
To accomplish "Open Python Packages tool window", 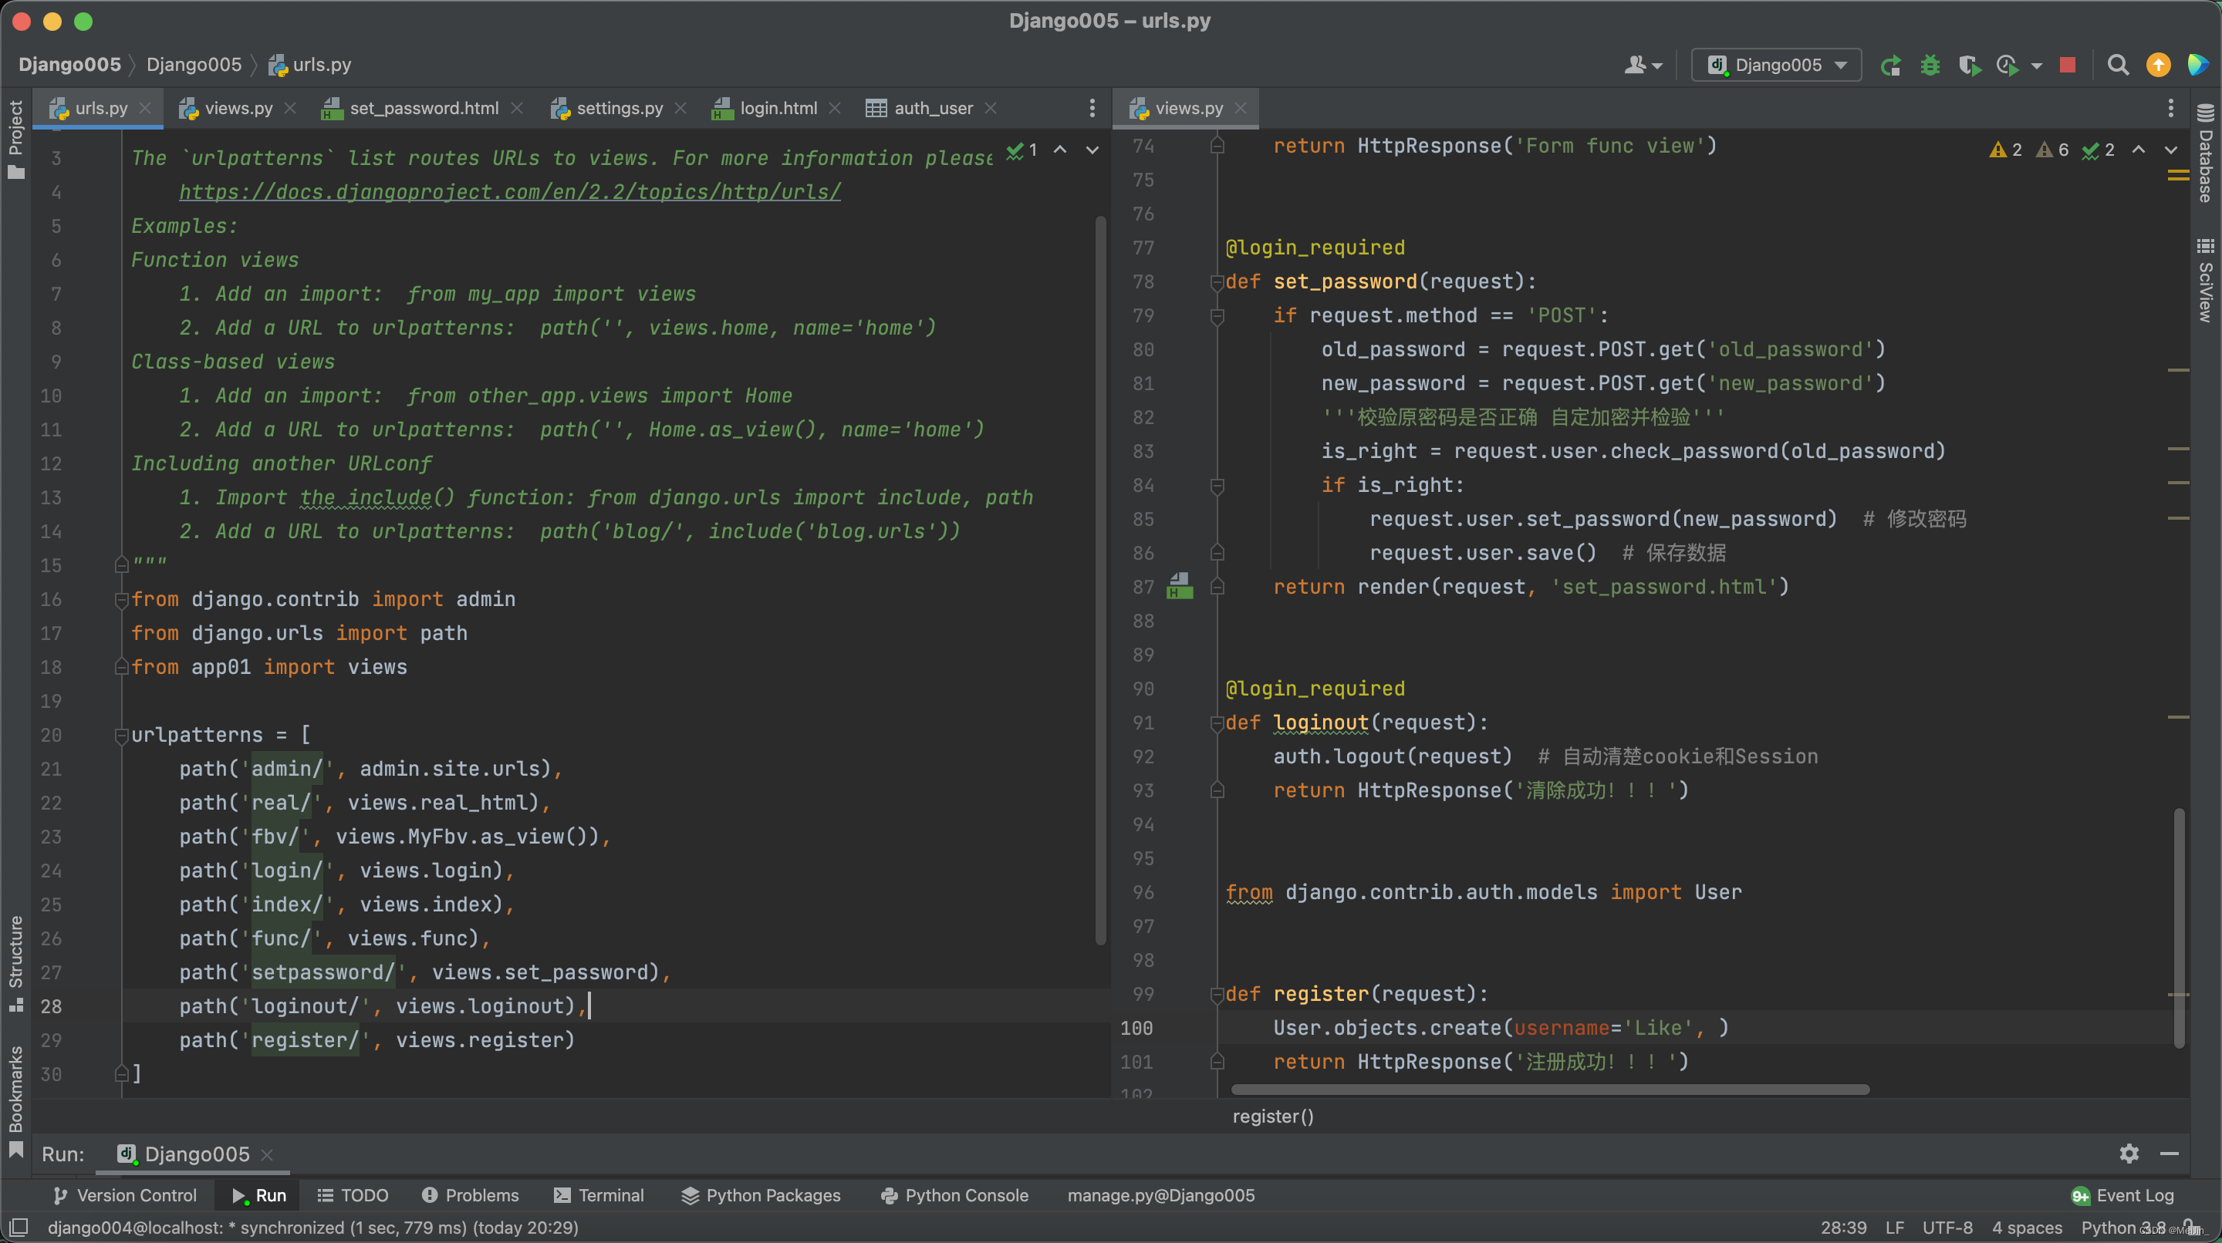I will point(761,1194).
